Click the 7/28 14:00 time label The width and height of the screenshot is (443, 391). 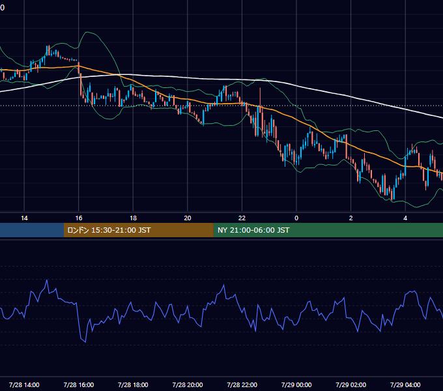[24, 384]
